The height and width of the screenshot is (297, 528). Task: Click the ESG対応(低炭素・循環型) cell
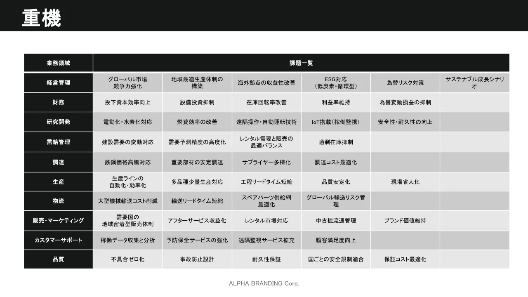pos(336,82)
